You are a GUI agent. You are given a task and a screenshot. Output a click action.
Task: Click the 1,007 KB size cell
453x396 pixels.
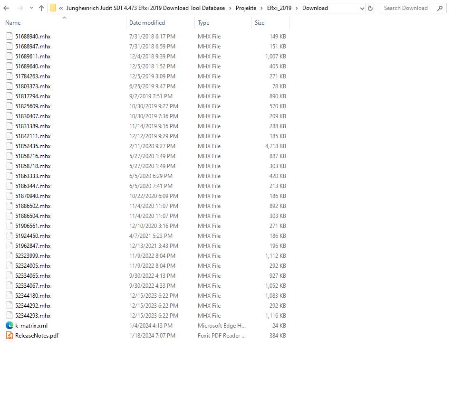pyautogui.click(x=276, y=57)
